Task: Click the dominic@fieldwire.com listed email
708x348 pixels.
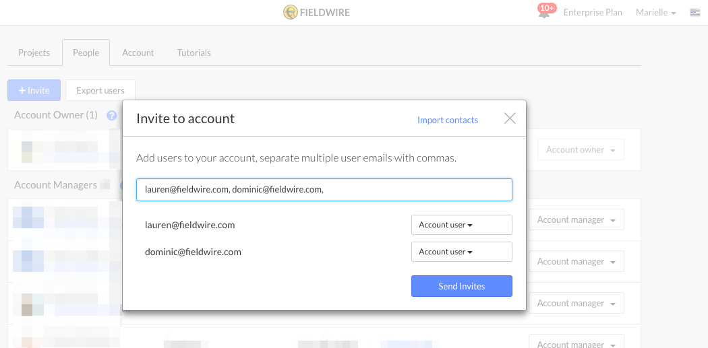Action: tap(193, 252)
